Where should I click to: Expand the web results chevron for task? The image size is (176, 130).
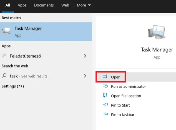pyautogui.click(x=85, y=76)
